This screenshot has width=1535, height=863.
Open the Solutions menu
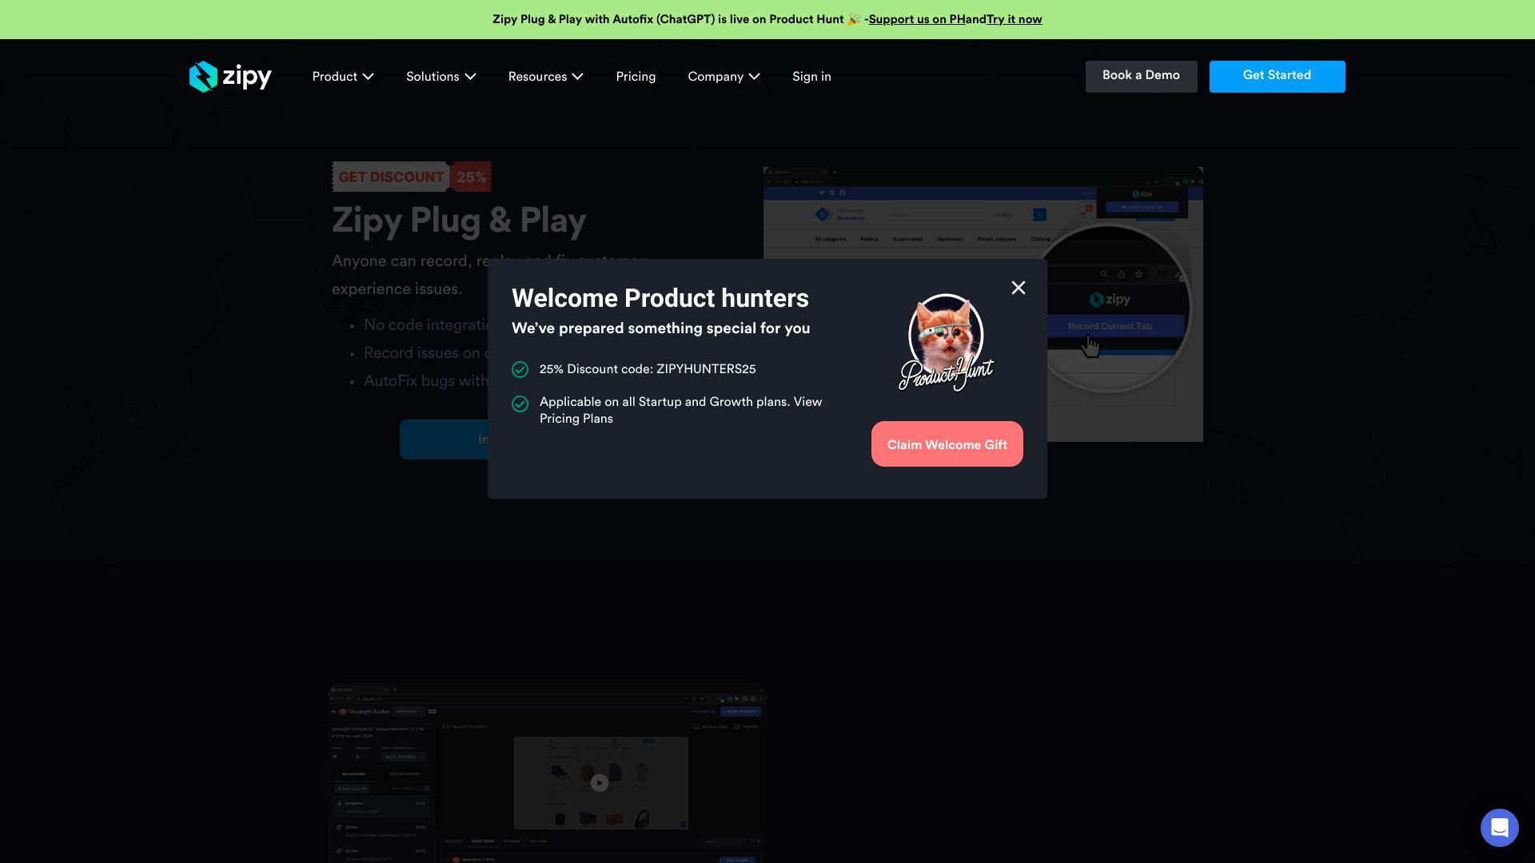pyautogui.click(x=441, y=77)
